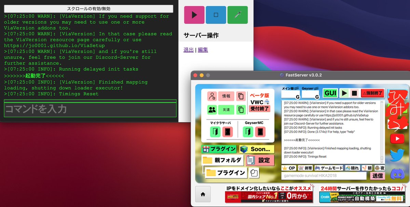Click the メイン鯖 memory input field
The width and height of the screenshot is (410, 207).
(x=290, y=94)
